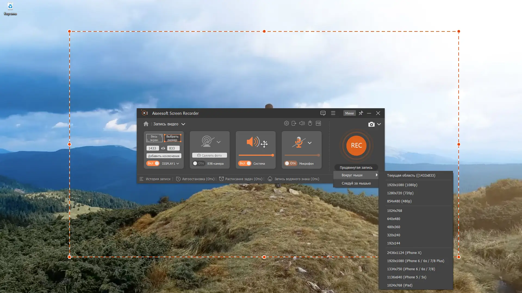Open recording settings gear icon
The height and width of the screenshot is (293, 522).
coord(286,123)
